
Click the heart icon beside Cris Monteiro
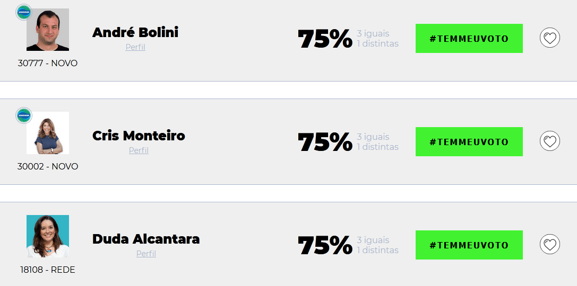pos(550,141)
